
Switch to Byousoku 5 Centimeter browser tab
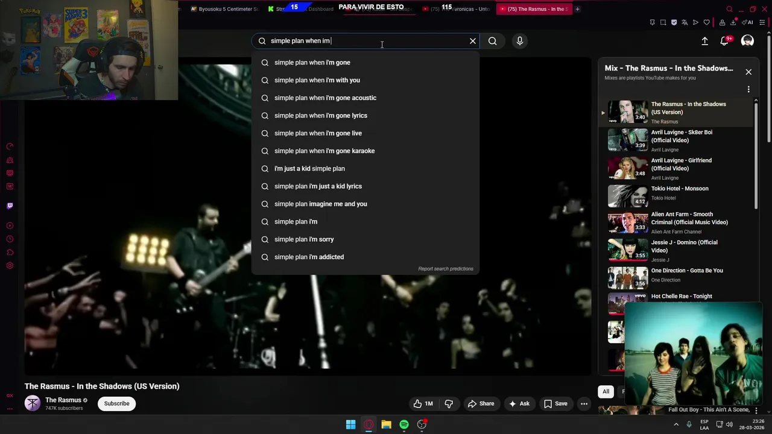point(224,9)
